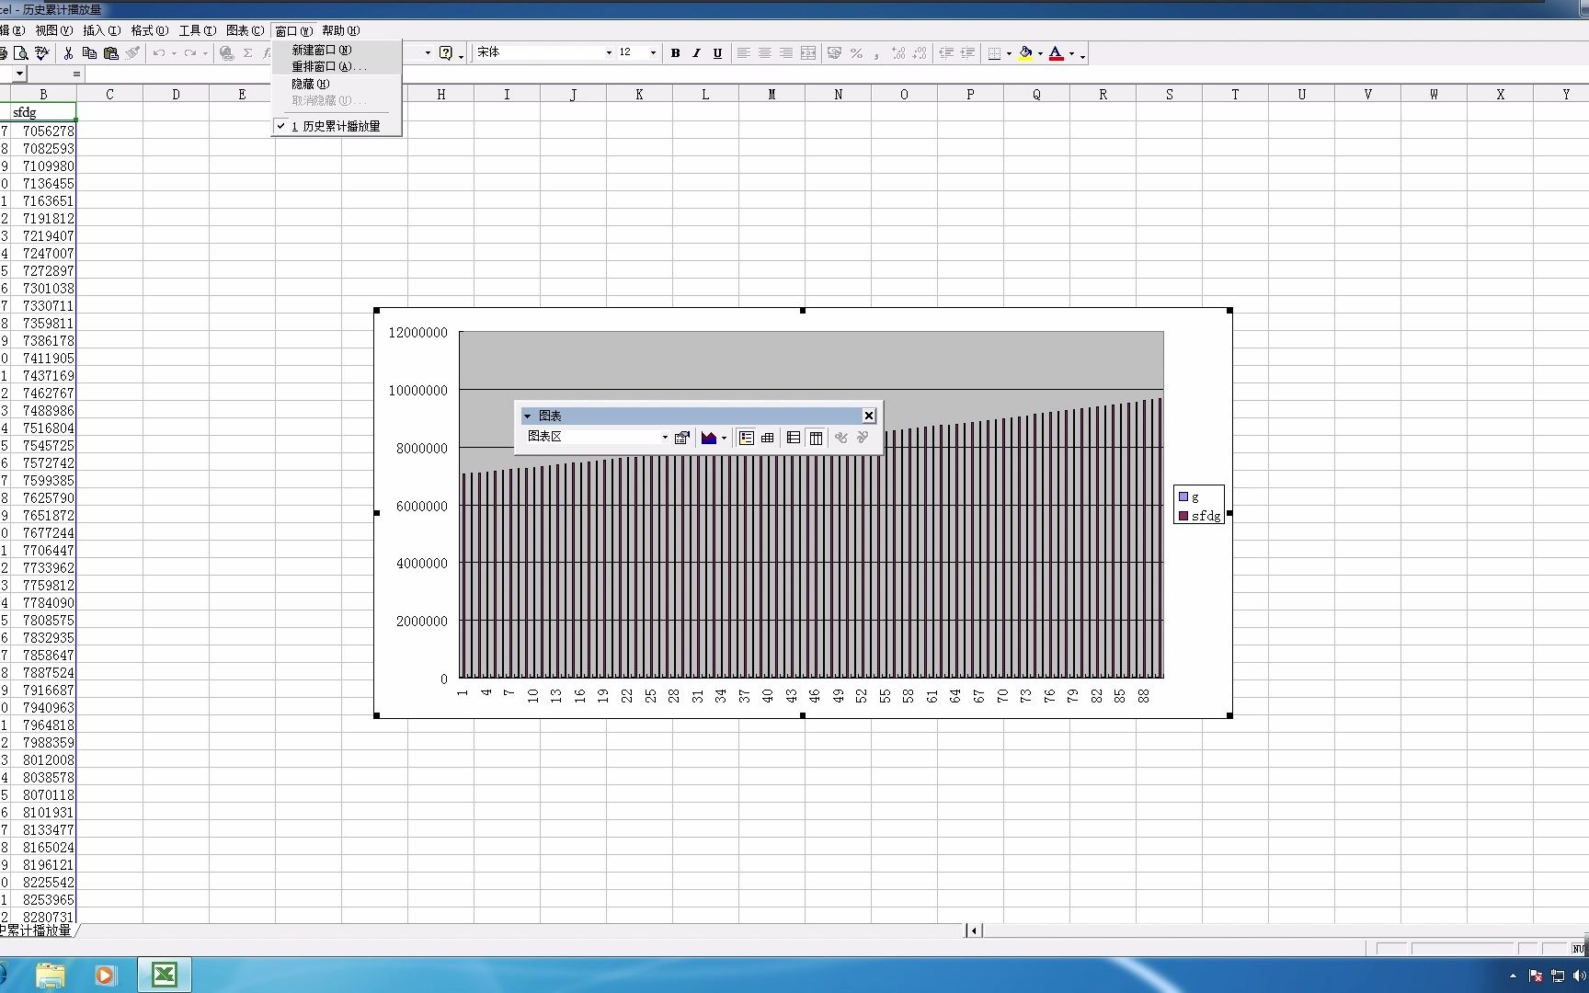Select the By Row icon in chart toolbar
Image resolution: width=1589 pixels, height=993 pixels.
coord(793,437)
